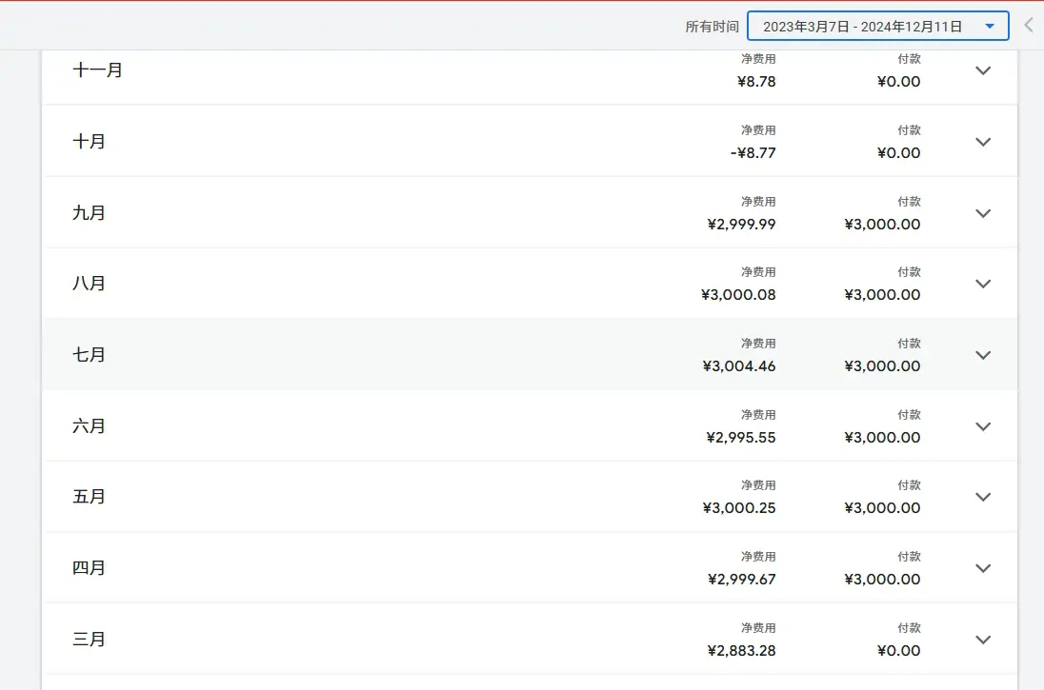Click the 十月 month label
Viewport: 1044px width, 690px height.
click(89, 142)
